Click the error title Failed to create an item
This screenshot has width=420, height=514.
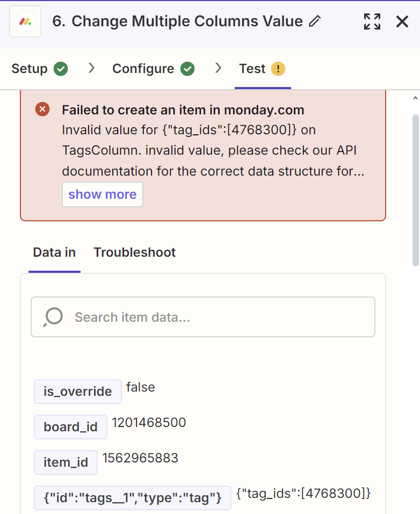click(x=183, y=110)
